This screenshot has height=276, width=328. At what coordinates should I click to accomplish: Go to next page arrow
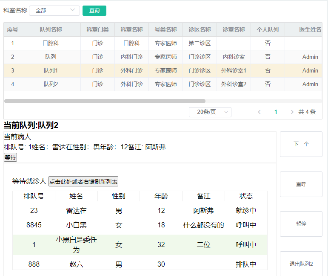[292, 112]
